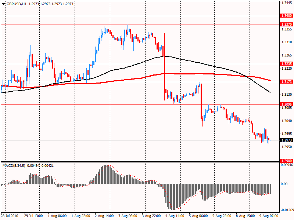Select the 3 Aug 22:00 time axis label
This screenshot has width=294, height=220.
[151, 216]
